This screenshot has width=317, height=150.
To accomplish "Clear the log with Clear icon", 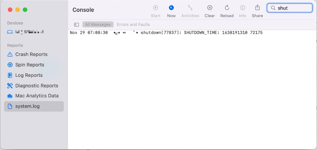I will point(210,8).
